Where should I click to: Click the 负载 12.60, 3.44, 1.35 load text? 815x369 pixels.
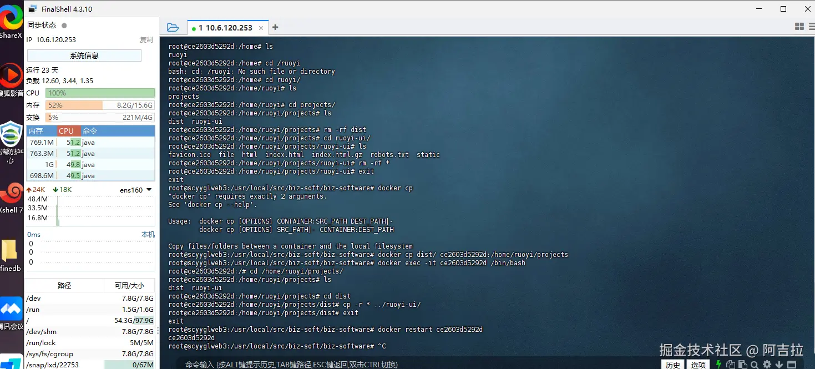pos(60,81)
